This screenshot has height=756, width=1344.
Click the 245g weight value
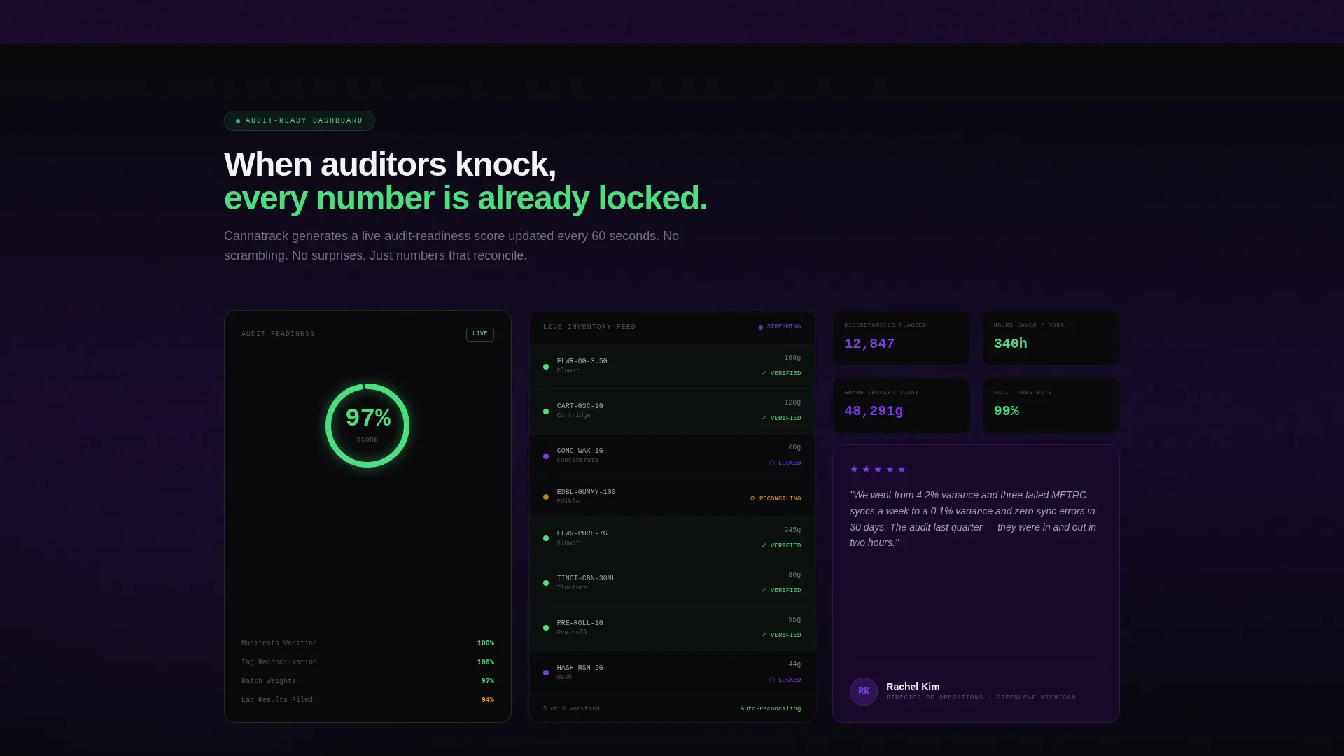792,531
